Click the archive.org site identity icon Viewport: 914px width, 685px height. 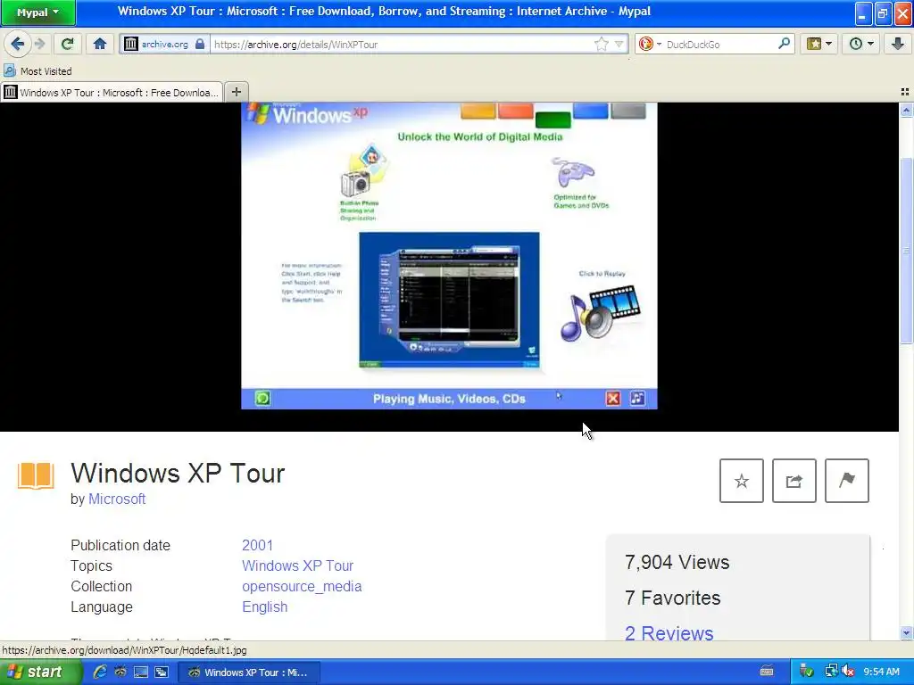coord(131,45)
